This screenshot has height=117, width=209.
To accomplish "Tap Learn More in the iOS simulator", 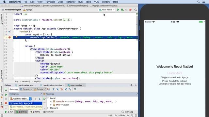I will [x=175, y=73].
